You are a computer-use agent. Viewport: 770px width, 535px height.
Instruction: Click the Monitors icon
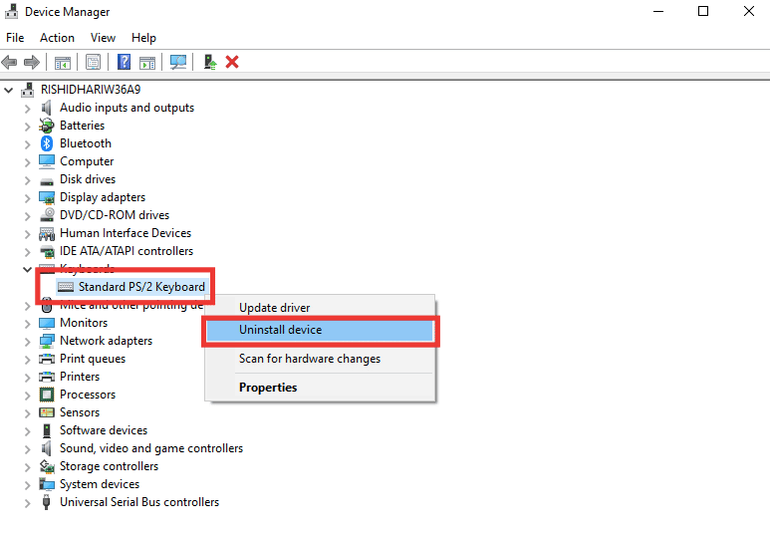tap(47, 323)
